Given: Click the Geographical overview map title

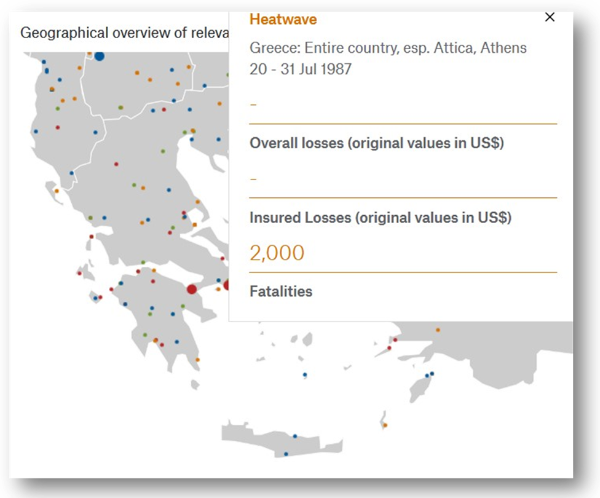Looking at the screenshot, I should tap(124, 33).
